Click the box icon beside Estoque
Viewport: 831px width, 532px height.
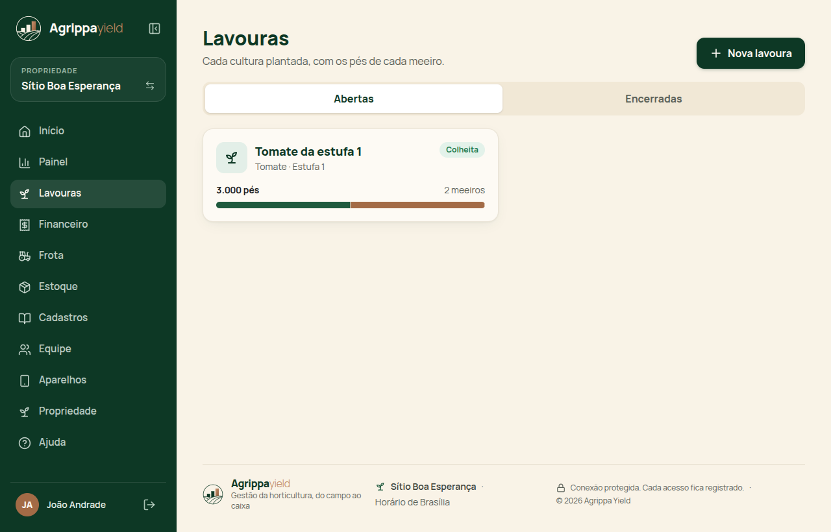[x=25, y=287]
